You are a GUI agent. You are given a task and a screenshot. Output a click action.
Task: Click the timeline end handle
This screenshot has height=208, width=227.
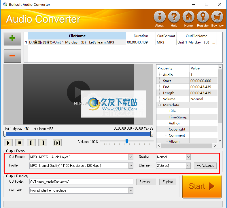(x=152, y=134)
